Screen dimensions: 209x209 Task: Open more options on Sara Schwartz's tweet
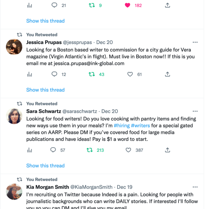(195, 111)
